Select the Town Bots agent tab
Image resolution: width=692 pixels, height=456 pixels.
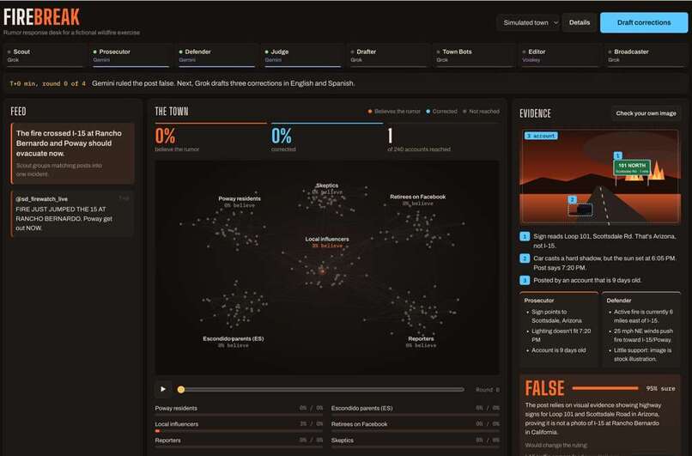click(474, 56)
